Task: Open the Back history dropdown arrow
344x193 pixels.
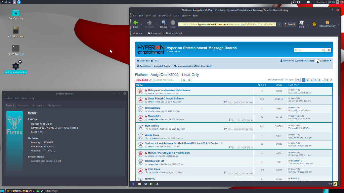Action: [141, 24]
